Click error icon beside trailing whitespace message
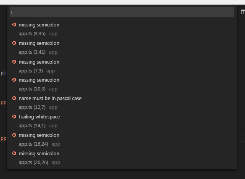 click(x=14, y=117)
